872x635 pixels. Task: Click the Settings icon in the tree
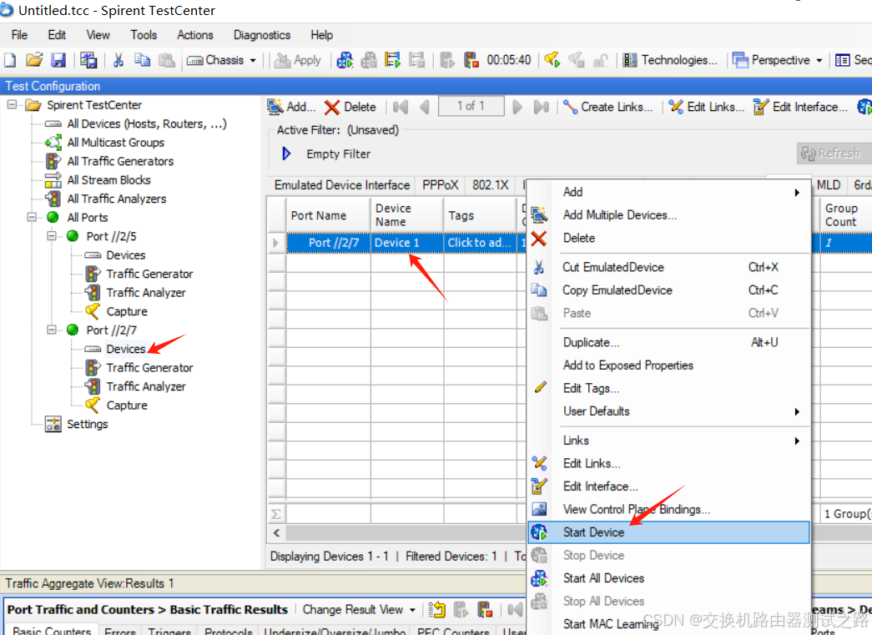coord(53,424)
